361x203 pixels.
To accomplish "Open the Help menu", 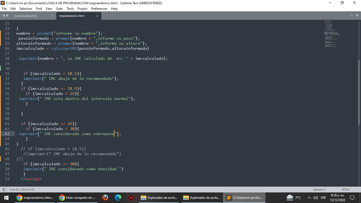I will coord(114,9).
